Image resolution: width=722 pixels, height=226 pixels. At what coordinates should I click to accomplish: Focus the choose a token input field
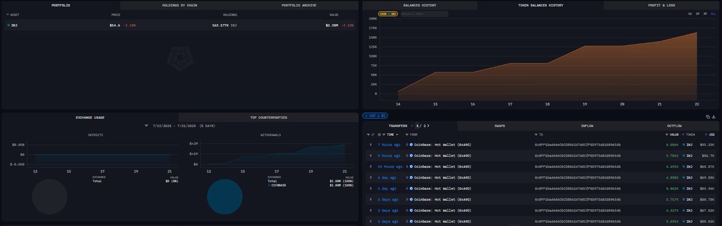(x=424, y=14)
